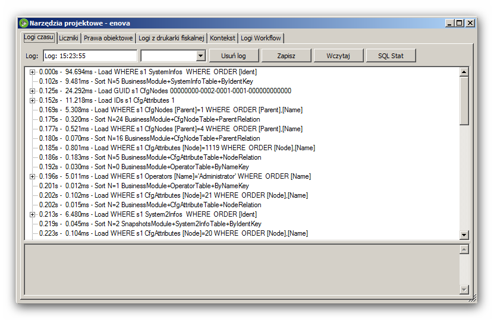Click the Zapisz button
The height and width of the screenshot is (320, 494).
286,56
